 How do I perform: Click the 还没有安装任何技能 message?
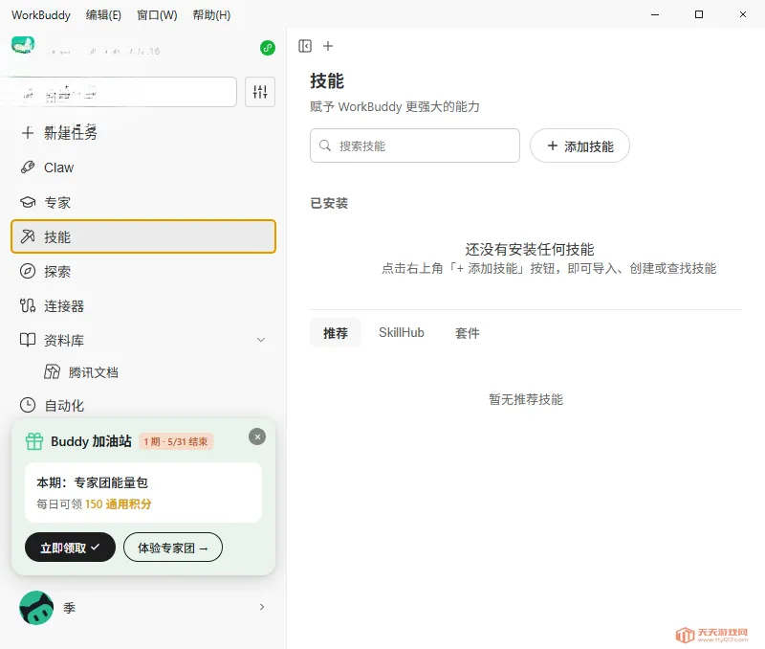pyautogui.click(x=530, y=250)
